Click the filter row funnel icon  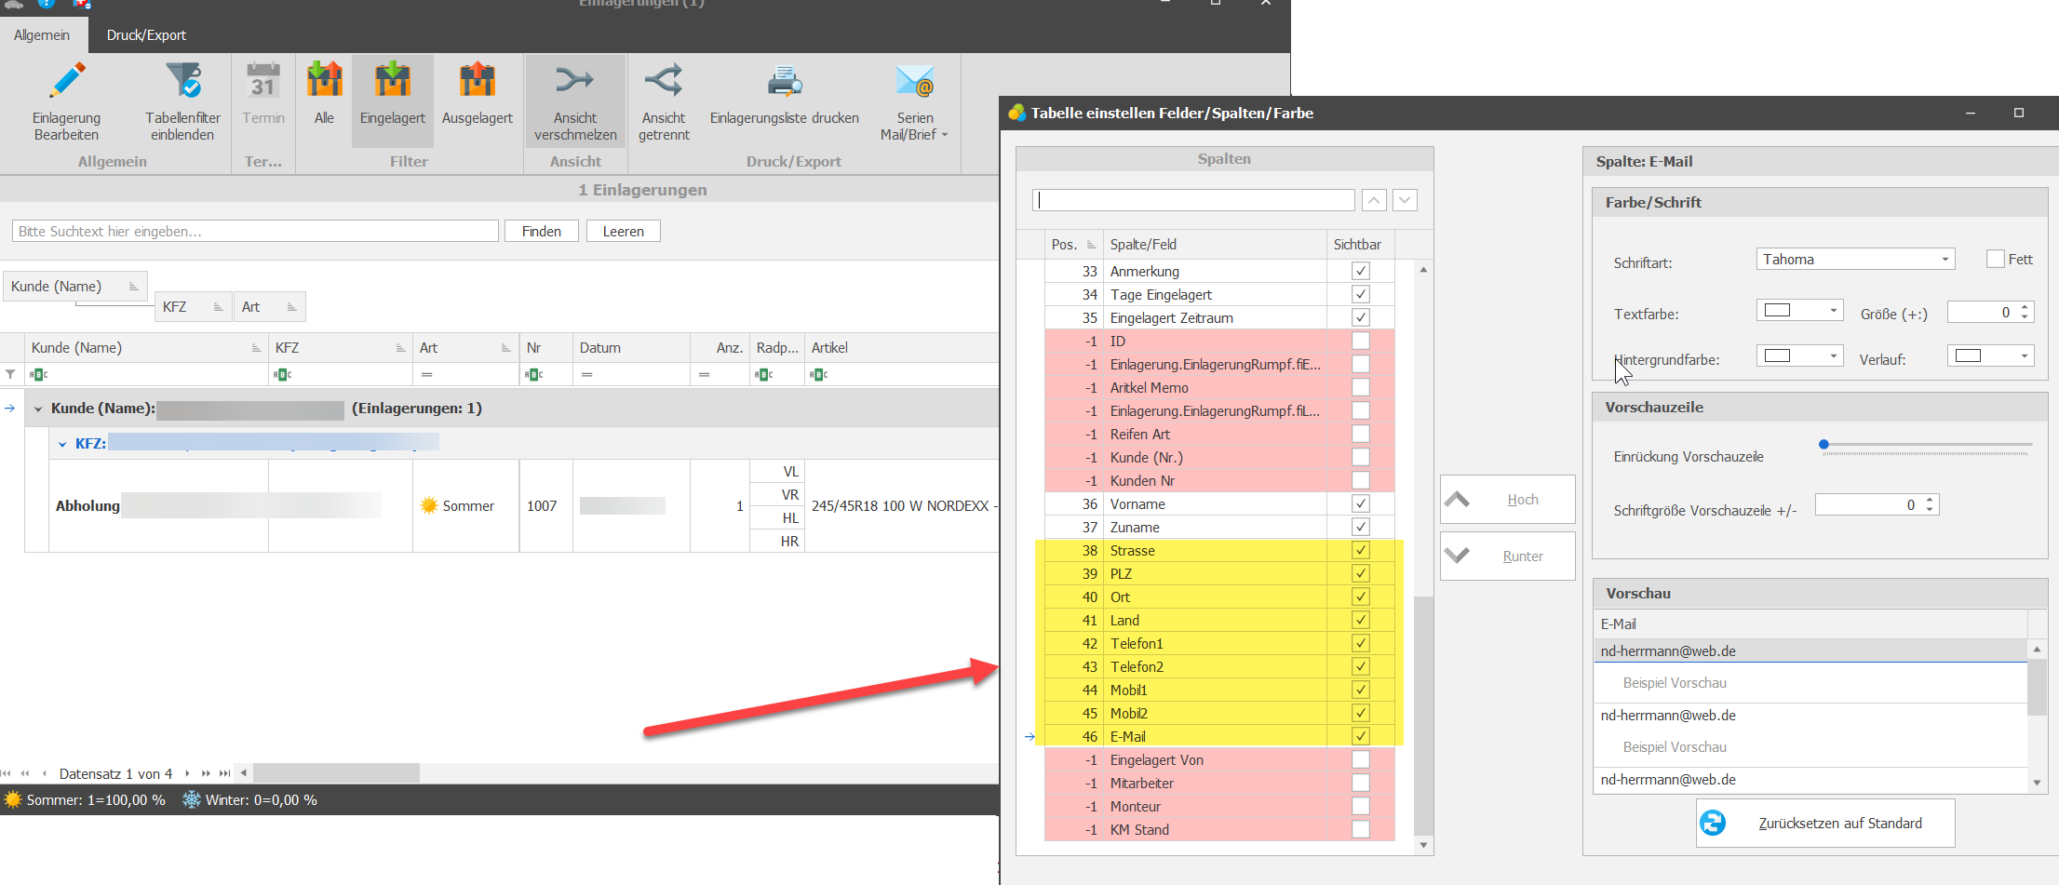10,375
